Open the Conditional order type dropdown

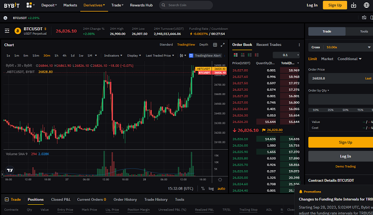pyautogui.click(x=350, y=59)
